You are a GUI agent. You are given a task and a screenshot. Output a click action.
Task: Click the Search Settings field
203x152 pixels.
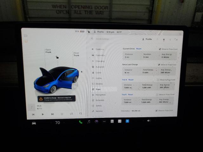[102, 39]
